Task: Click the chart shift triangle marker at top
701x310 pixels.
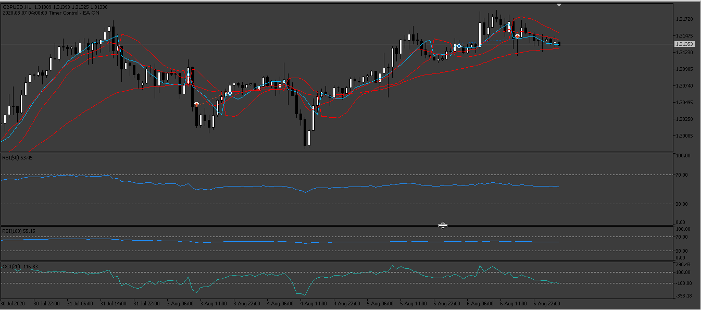Action: (559, 5)
